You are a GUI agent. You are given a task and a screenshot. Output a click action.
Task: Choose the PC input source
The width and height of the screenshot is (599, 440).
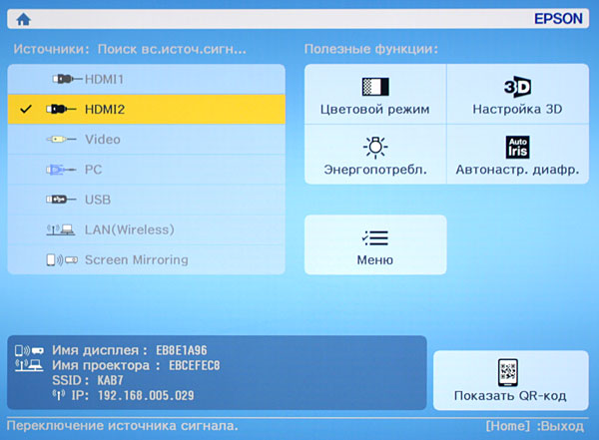(x=147, y=170)
